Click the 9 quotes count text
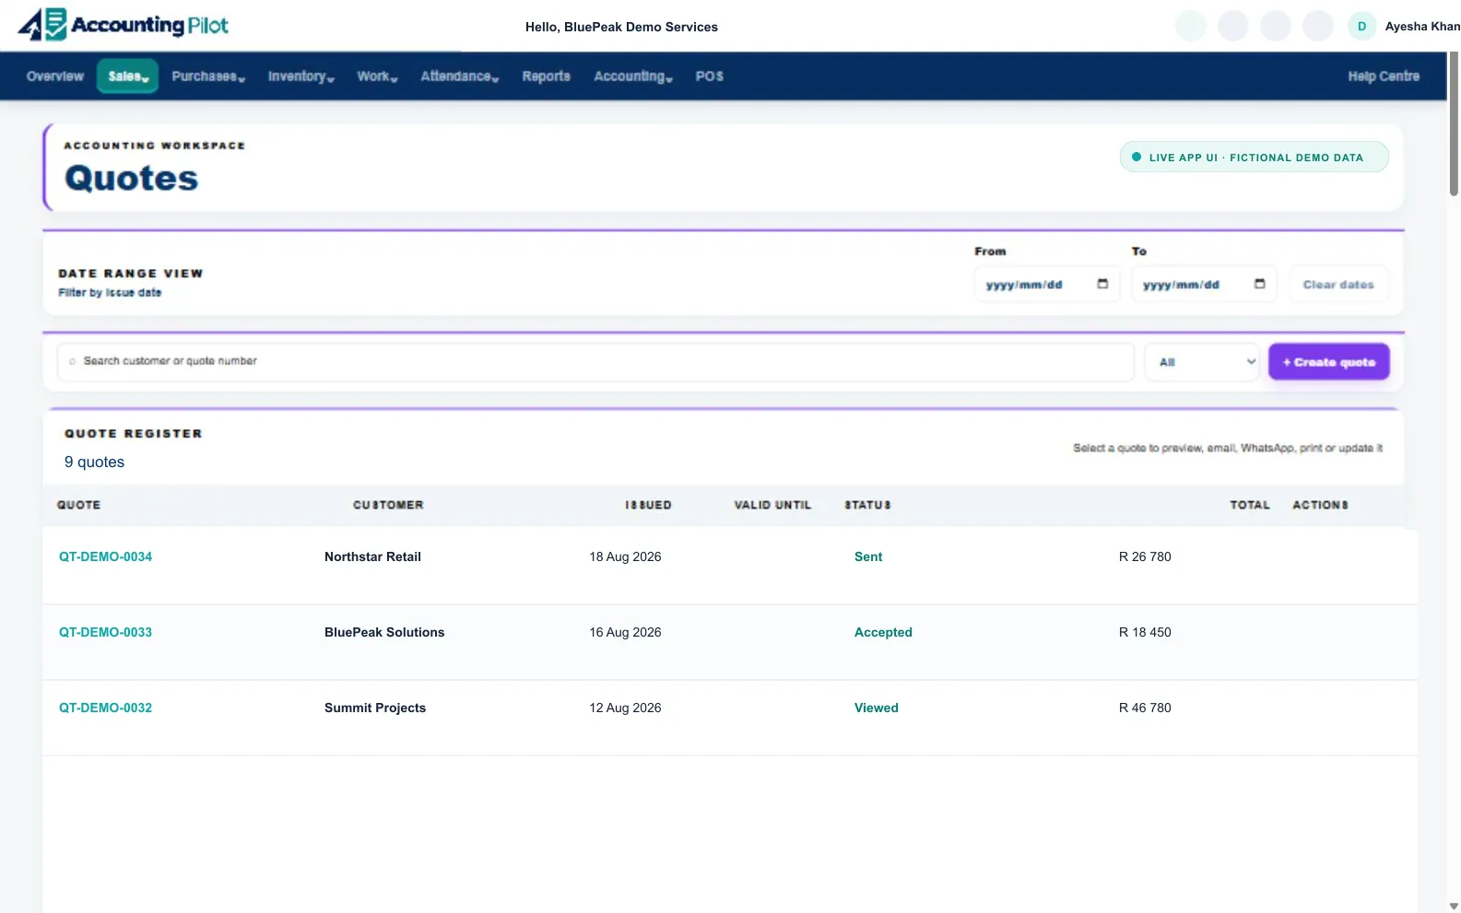 [x=94, y=462]
